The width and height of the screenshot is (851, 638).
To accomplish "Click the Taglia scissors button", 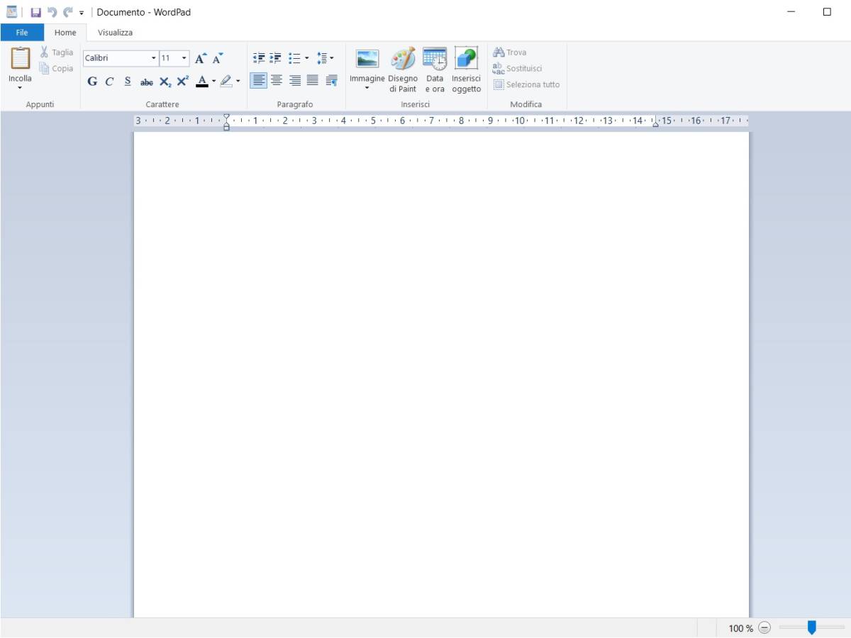I will 56,52.
